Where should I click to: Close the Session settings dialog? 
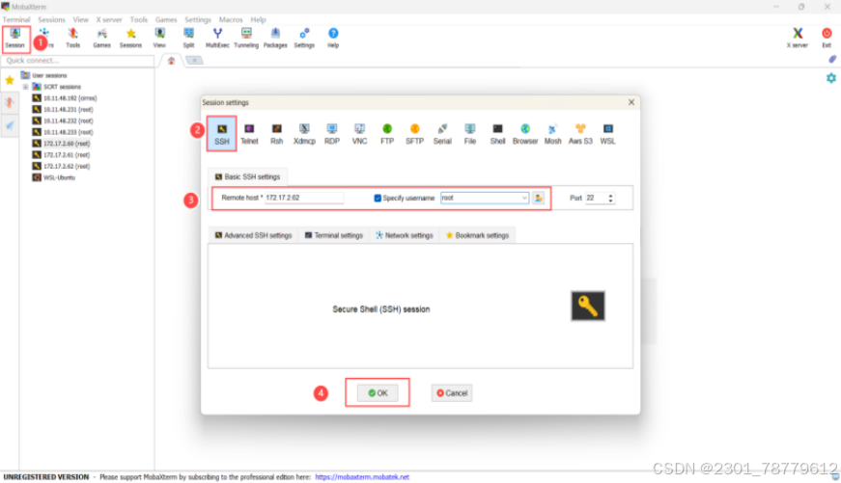(x=631, y=102)
